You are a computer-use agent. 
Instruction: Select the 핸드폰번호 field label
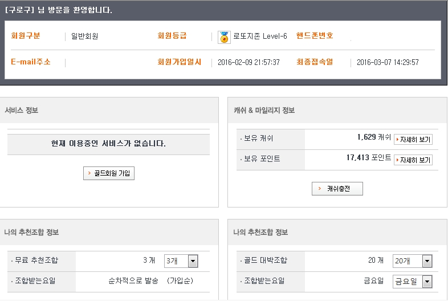click(x=315, y=36)
